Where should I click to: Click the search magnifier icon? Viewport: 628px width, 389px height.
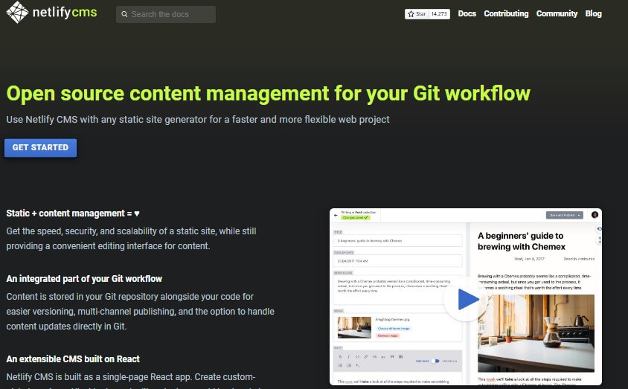124,14
